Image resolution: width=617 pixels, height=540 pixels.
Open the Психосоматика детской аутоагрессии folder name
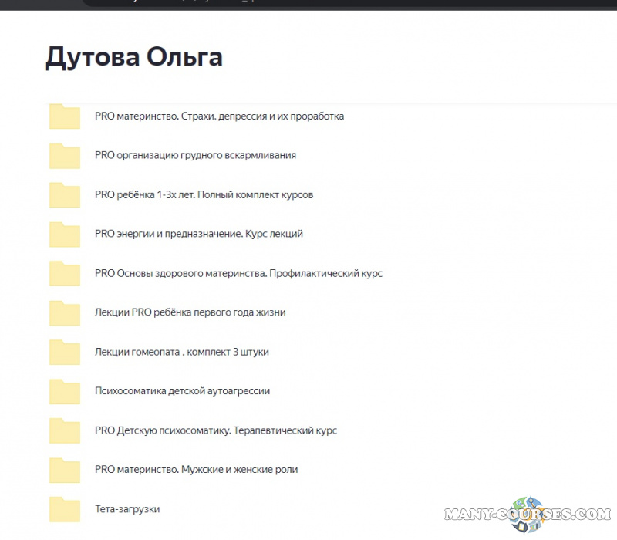182,391
